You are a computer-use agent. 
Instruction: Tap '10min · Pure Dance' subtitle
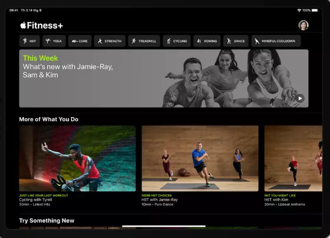(x=158, y=204)
